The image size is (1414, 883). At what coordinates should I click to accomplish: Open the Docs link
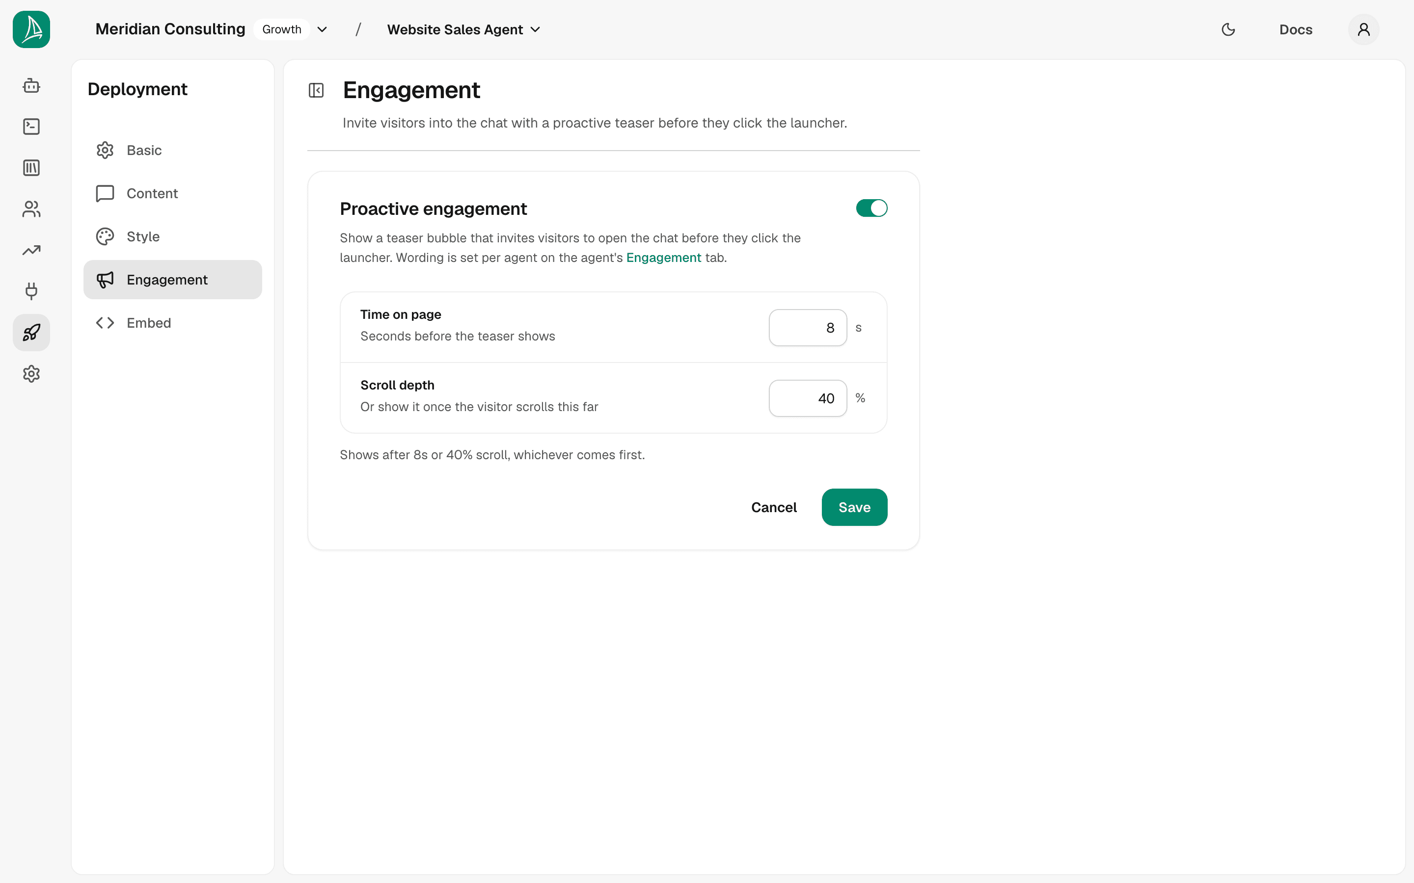(1296, 29)
